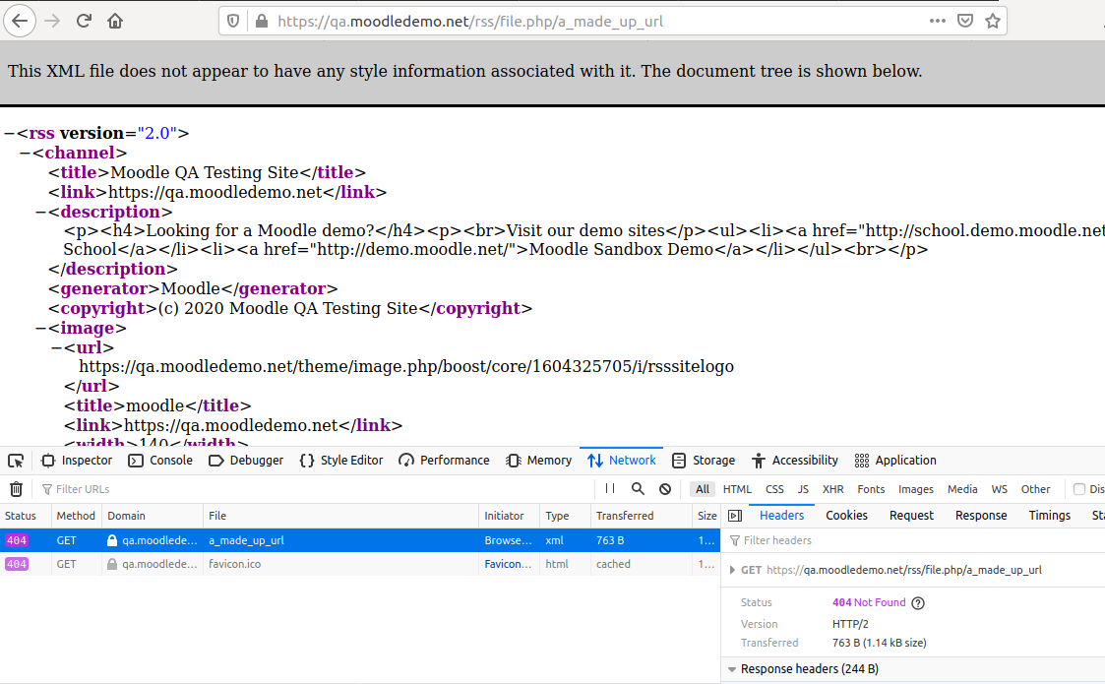Show the Cookies tab of request details
This screenshot has width=1105, height=684.
pyautogui.click(x=846, y=516)
